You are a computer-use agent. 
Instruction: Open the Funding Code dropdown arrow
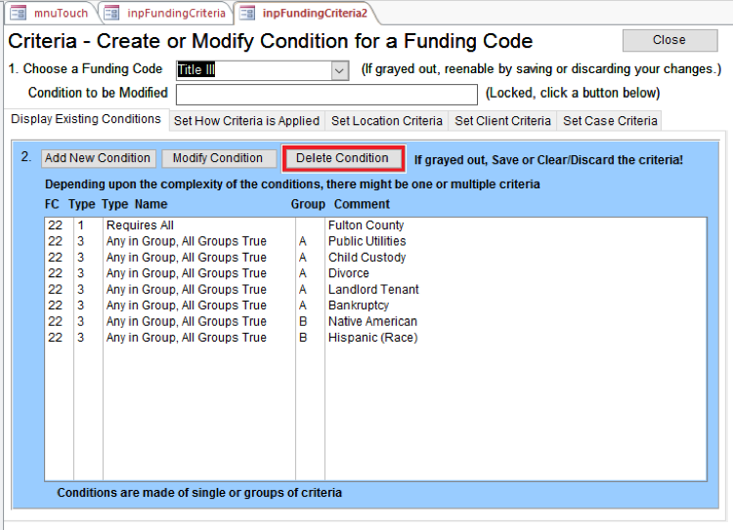pos(339,70)
